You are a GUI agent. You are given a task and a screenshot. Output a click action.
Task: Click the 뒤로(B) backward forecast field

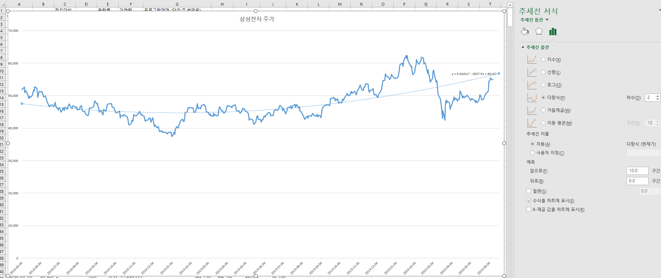(x=637, y=181)
